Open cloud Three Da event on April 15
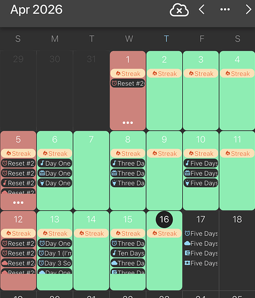255x298 pixels. click(x=128, y=263)
